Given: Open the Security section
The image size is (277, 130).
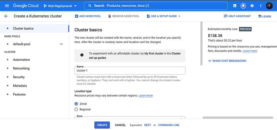Looking at the screenshot, I should [19, 77].
